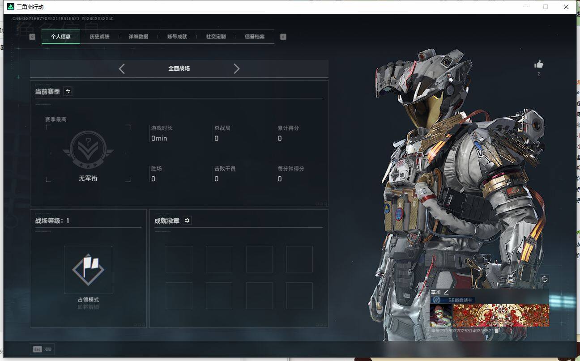Select the 个人信息 tab
Screen dimensions: 580x361
[x=61, y=37]
